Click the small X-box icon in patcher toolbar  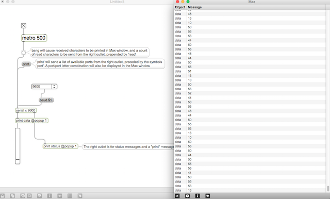point(29,196)
